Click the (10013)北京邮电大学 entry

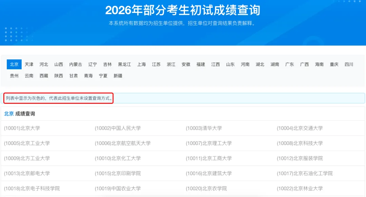click(27, 173)
